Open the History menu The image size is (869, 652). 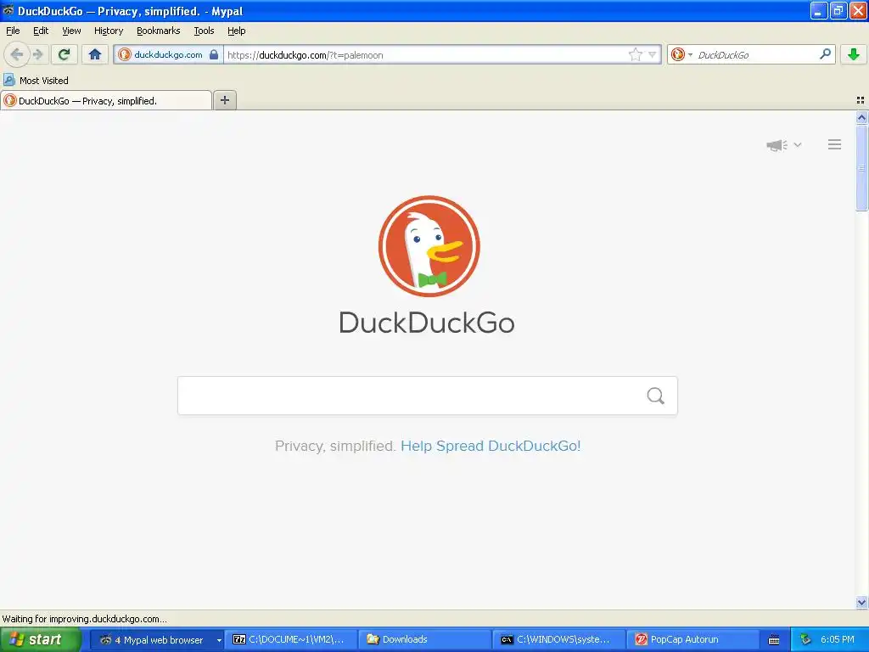click(109, 31)
